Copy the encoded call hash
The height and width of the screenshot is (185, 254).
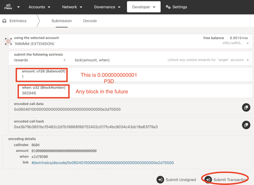(246, 125)
